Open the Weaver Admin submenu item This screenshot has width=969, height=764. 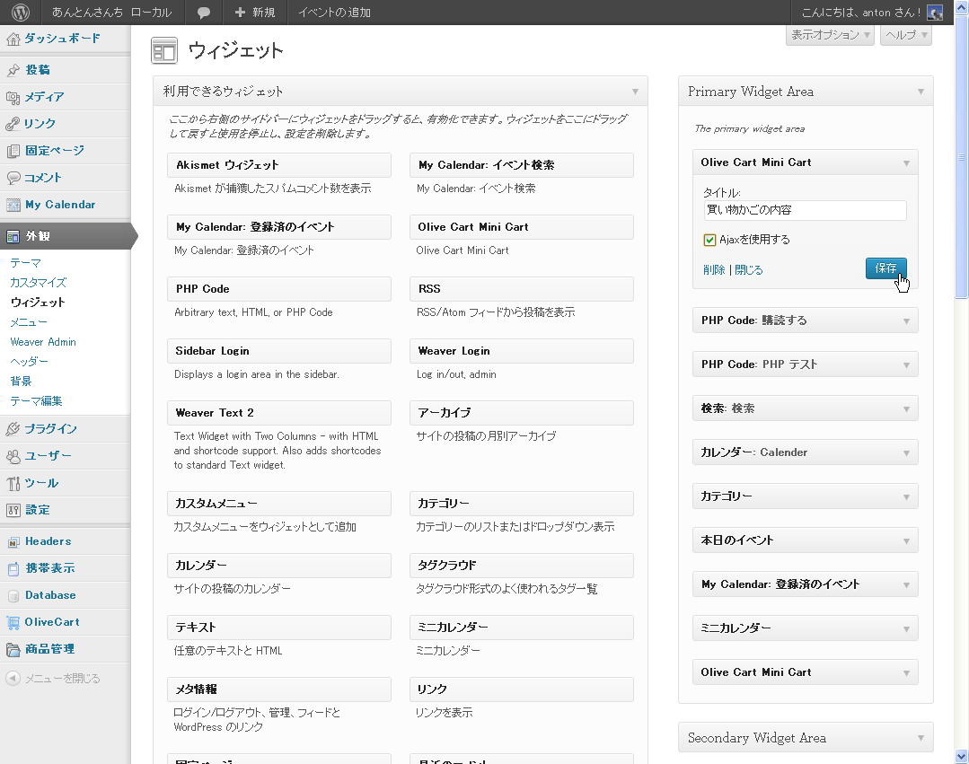(43, 342)
